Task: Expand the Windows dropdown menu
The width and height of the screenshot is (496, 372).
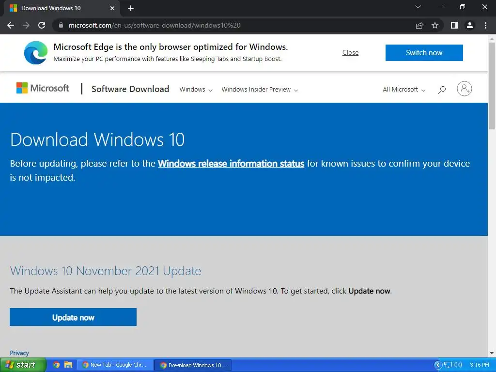Action: point(196,90)
